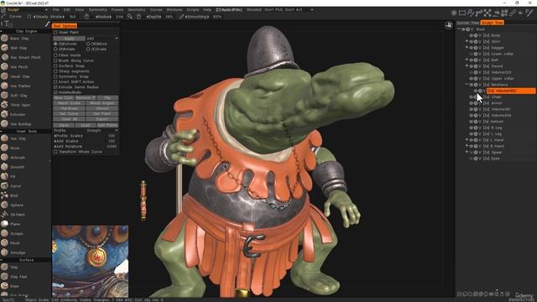Expand the Dagger tree node

467,48
